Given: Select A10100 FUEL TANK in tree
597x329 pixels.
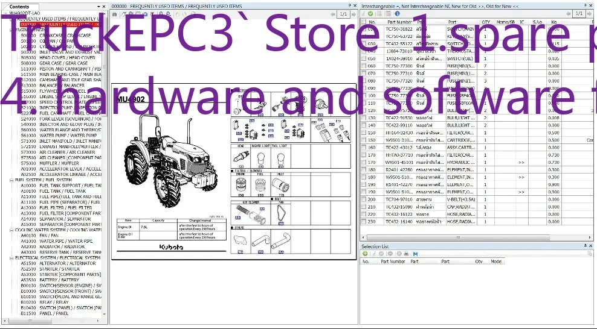Looking at the screenshot, I should pos(53,191).
